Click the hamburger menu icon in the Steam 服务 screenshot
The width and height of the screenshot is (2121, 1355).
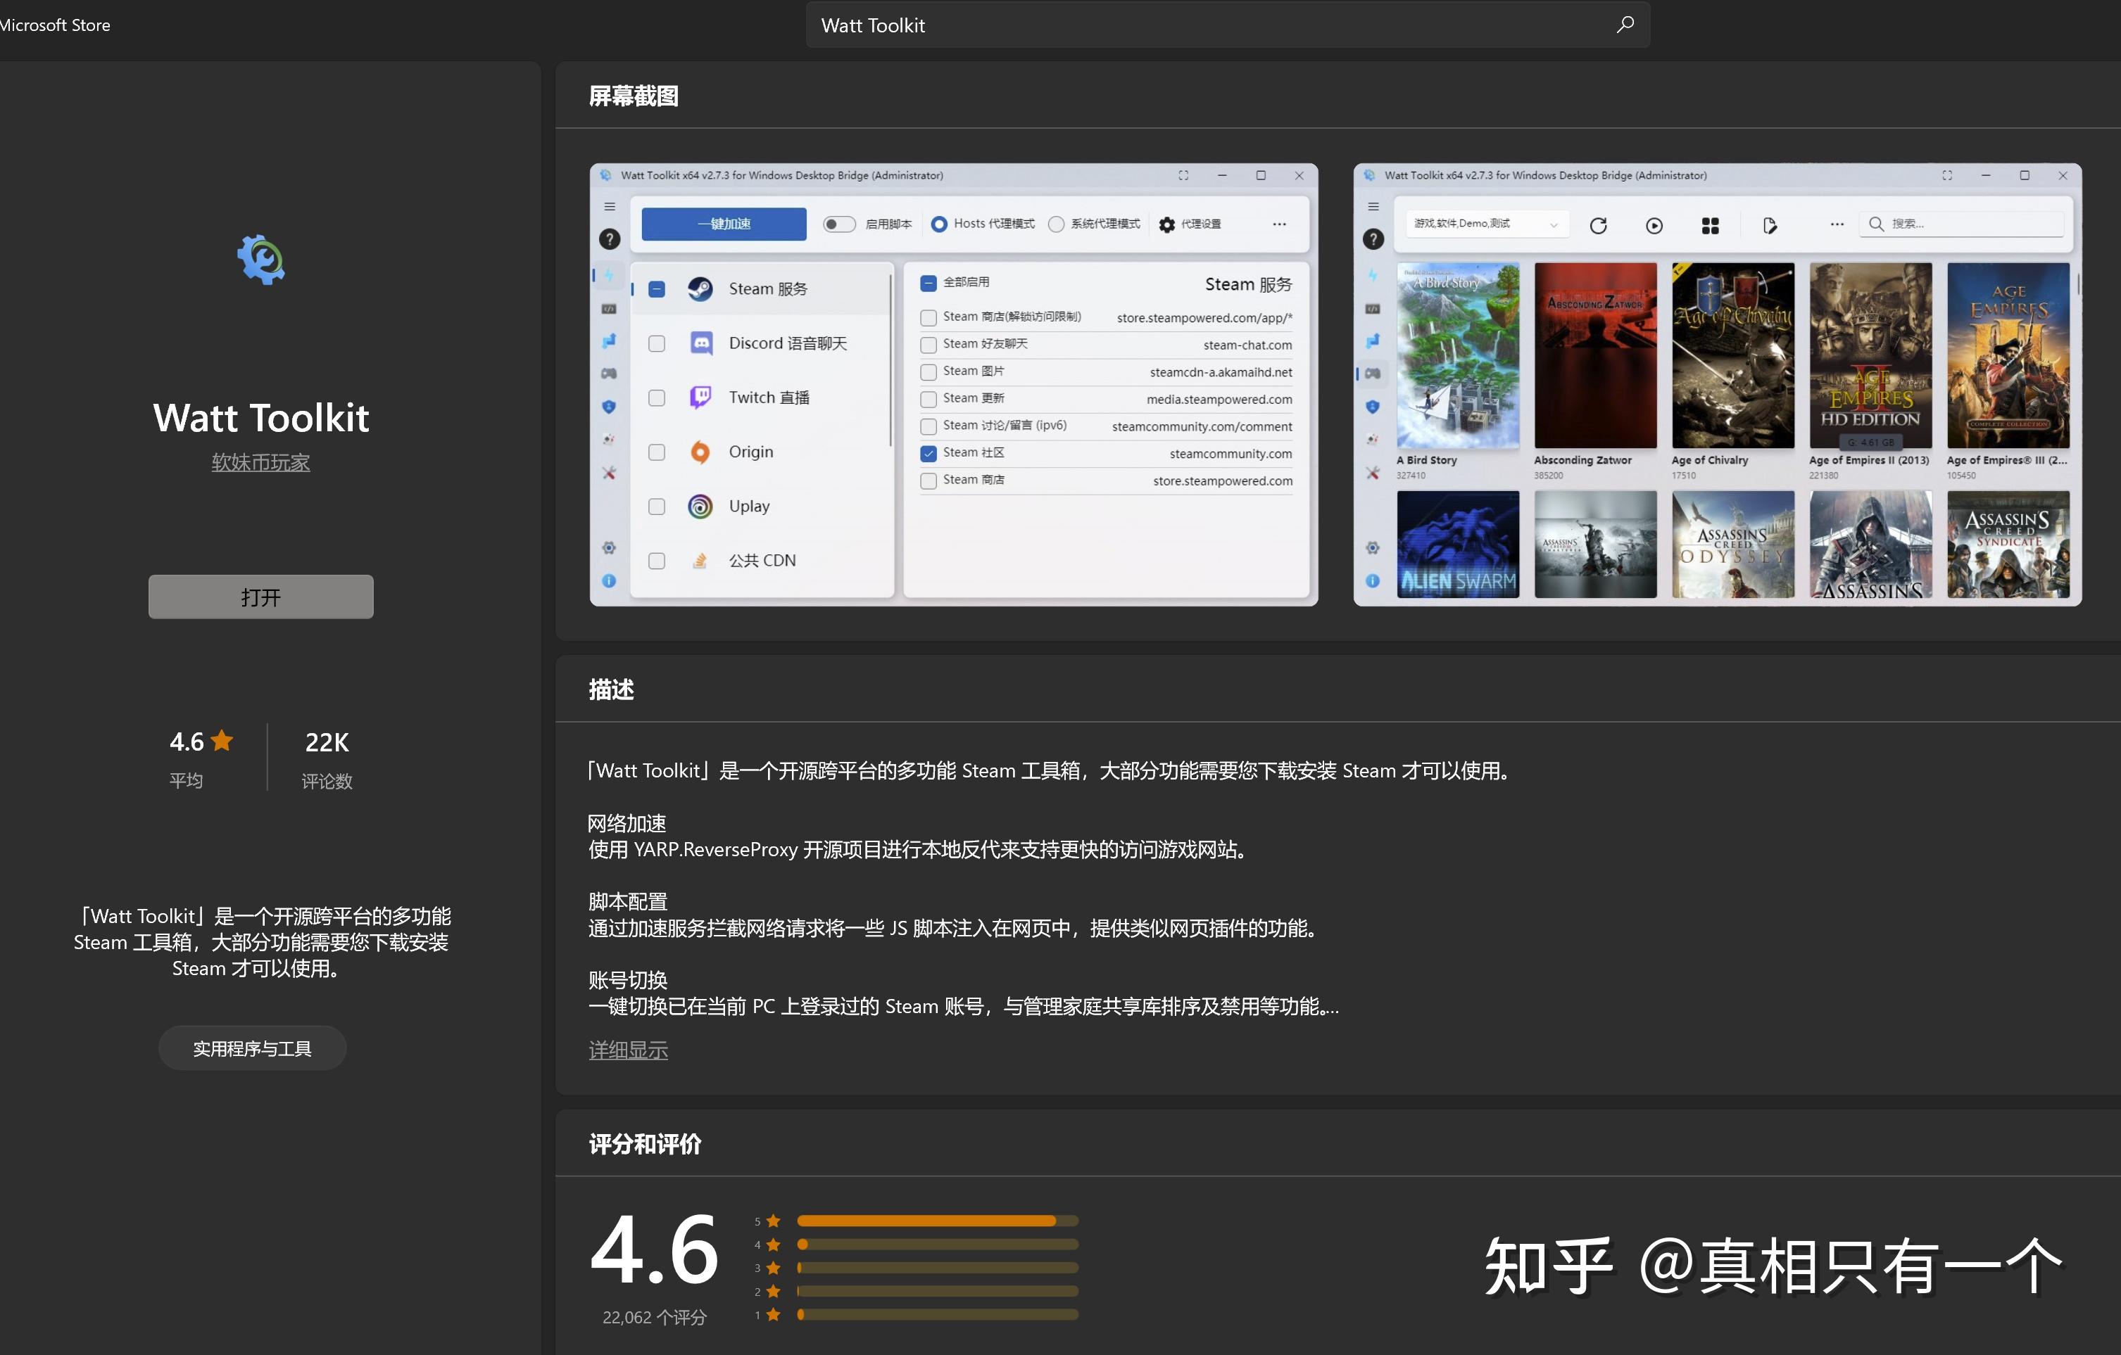tap(610, 207)
